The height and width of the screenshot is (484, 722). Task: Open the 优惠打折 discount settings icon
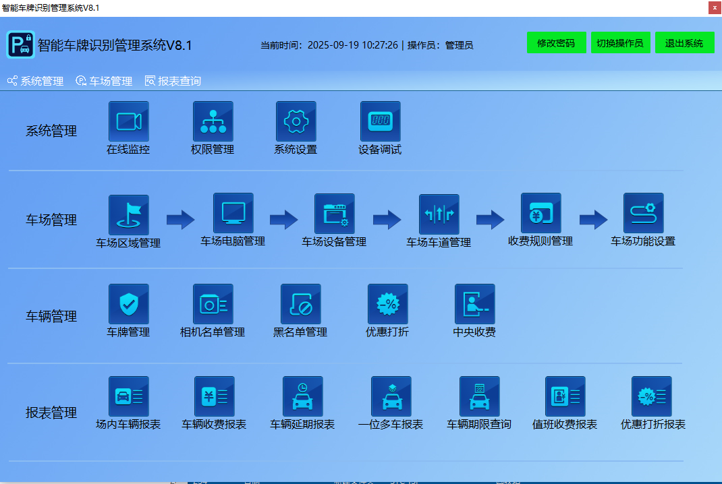[387, 303]
